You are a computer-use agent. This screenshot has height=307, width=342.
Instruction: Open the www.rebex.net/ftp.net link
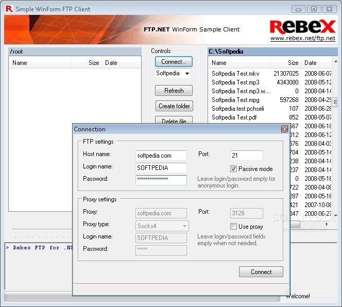(x=302, y=39)
